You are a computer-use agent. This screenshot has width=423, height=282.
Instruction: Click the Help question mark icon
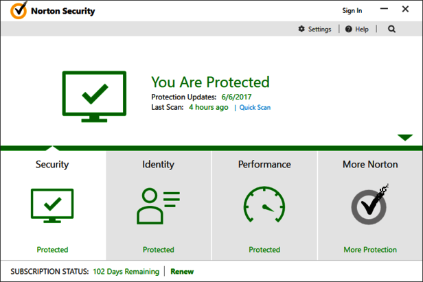pos(349,30)
